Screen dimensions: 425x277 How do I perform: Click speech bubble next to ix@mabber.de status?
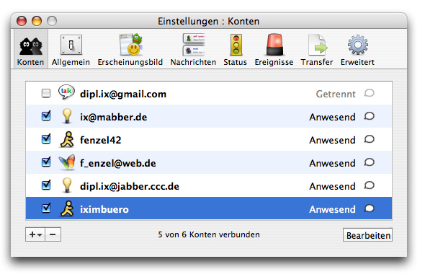pos(369,116)
